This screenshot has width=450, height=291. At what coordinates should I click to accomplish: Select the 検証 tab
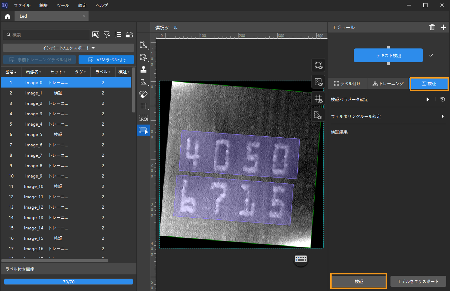[429, 83]
